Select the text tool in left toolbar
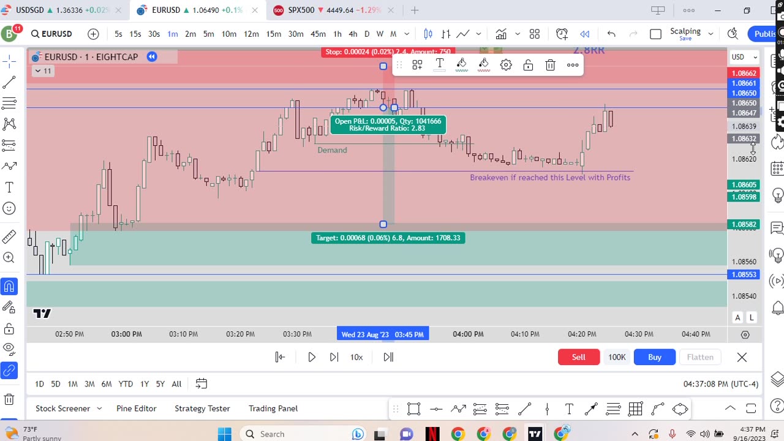The width and height of the screenshot is (784, 441). (x=9, y=187)
